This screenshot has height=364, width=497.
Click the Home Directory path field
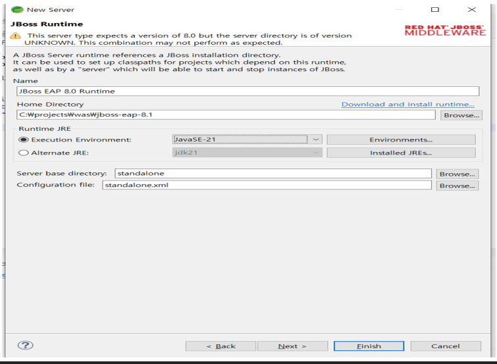pyautogui.click(x=226, y=115)
